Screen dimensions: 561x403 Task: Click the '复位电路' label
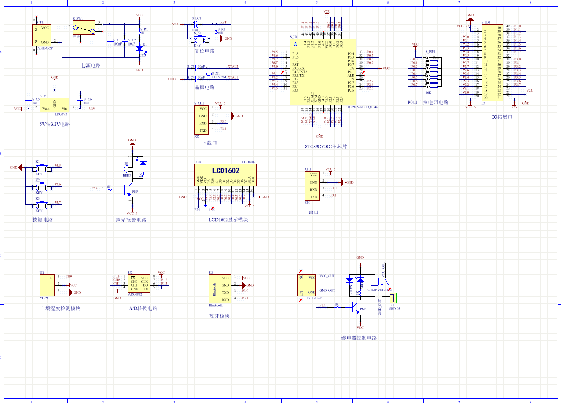[205, 51]
